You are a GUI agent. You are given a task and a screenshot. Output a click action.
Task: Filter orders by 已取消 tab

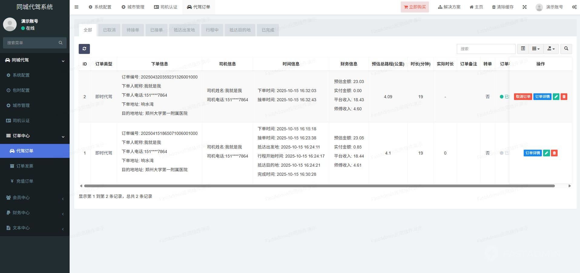coord(109,30)
